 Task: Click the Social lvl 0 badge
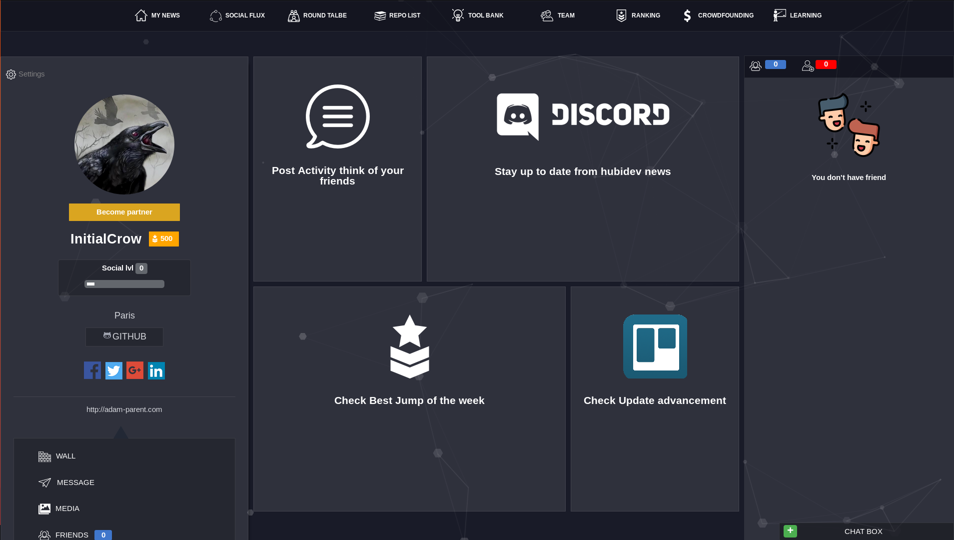[141, 268]
